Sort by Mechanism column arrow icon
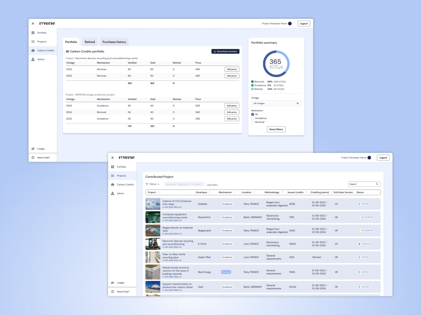 coord(234,192)
